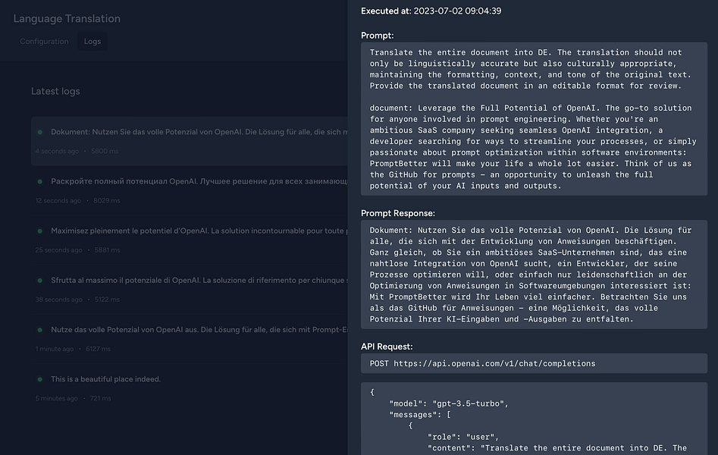Image resolution: width=718 pixels, height=455 pixels.
Task: Click '4 seconds ago' timestamp
Action: [57, 151]
